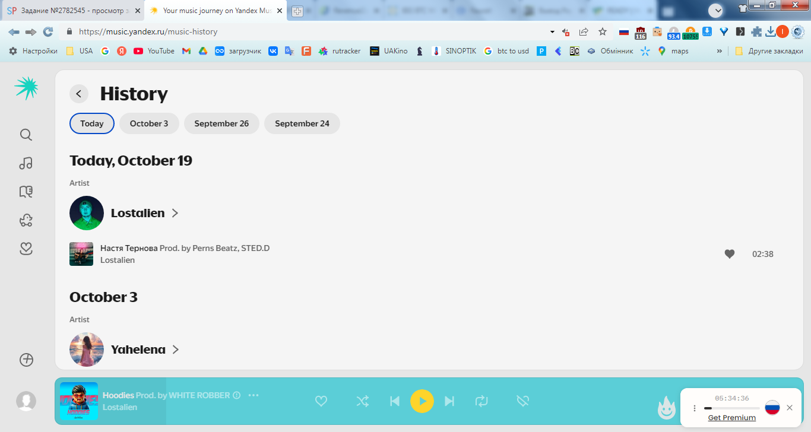Viewport: 811px width, 432px height.
Task: Select the September 26 date filter
Action: tap(221, 123)
